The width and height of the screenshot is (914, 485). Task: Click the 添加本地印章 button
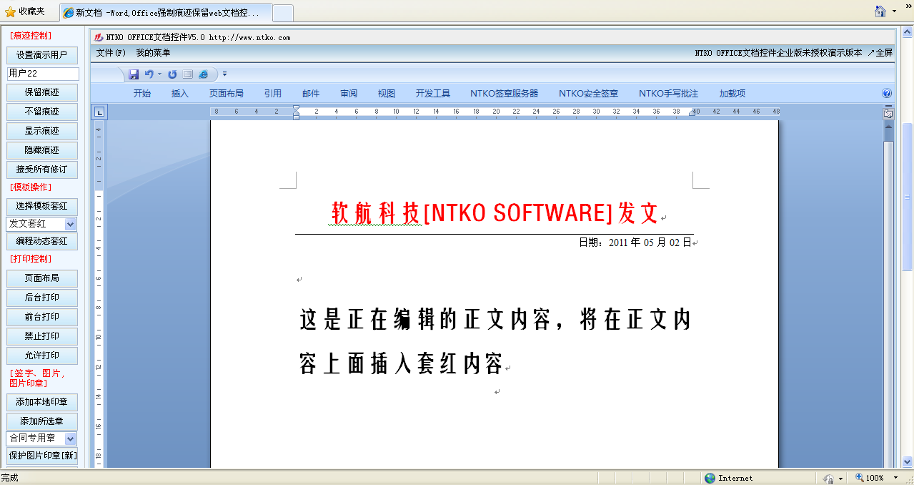point(42,402)
